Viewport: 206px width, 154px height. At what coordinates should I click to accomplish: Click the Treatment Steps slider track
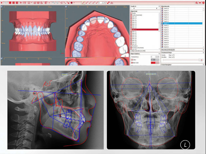pos(181,60)
